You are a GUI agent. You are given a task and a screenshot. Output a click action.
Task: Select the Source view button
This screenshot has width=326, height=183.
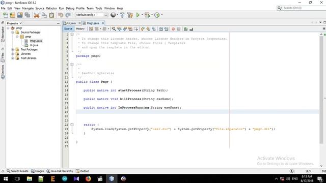point(68,29)
